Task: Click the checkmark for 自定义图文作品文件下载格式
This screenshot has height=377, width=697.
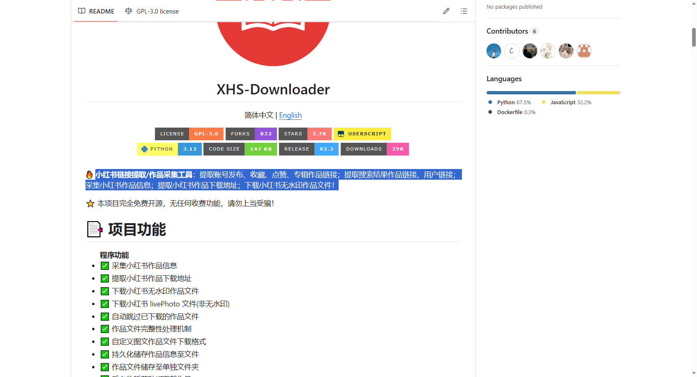Action: pos(105,342)
